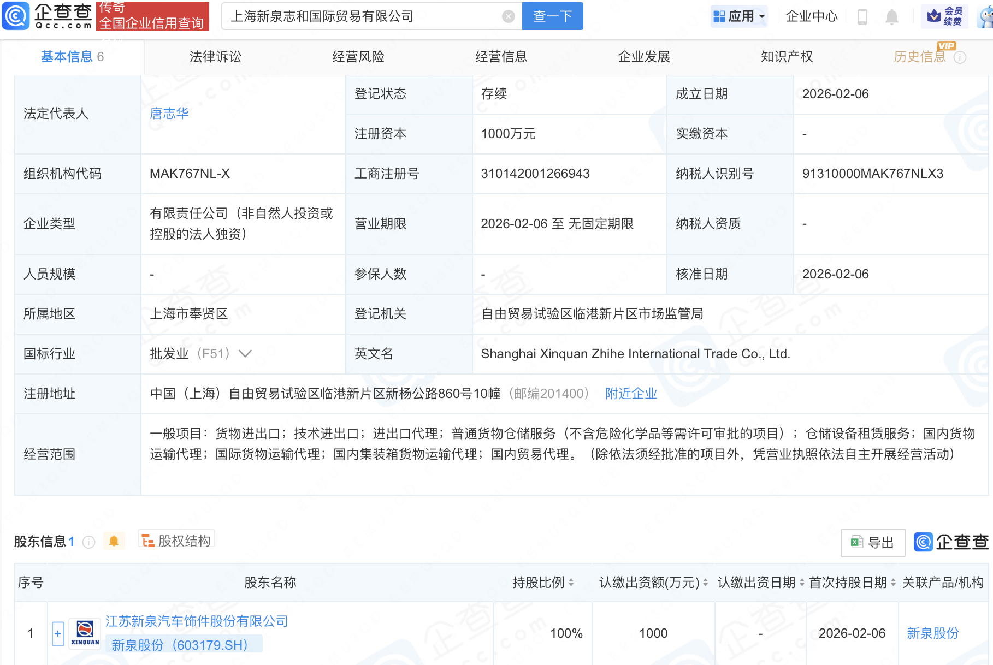Screen dimensions: 993x665
Task: Switch to the 法律诉讼 tab
Action: [x=215, y=57]
